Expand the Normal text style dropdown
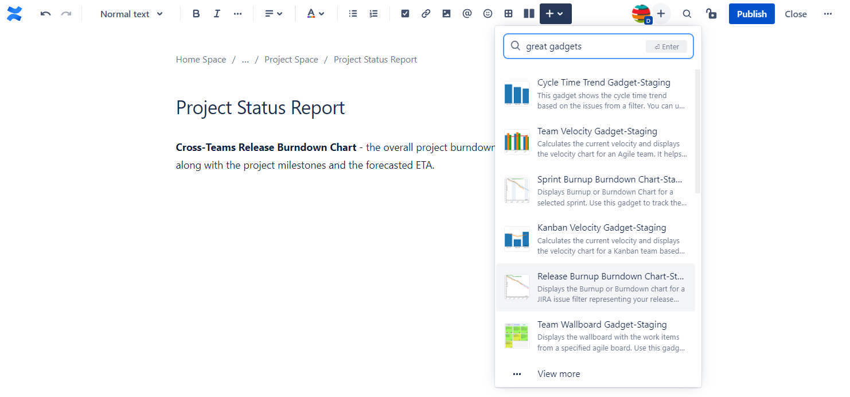The image size is (850, 397). click(x=131, y=14)
